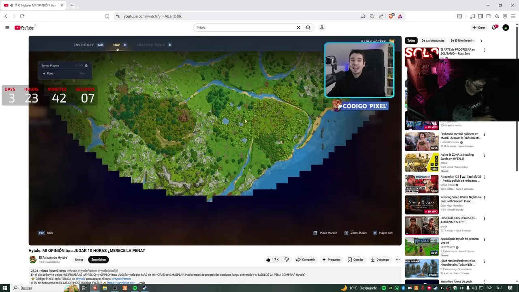
Task: Click the video player map area
Action: coord(215,140)
